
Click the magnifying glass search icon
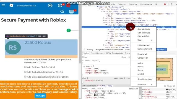[62, 12]
